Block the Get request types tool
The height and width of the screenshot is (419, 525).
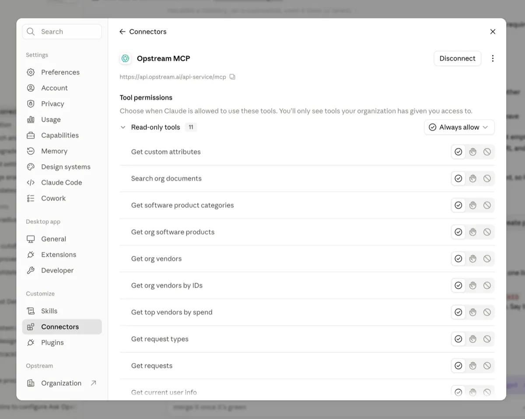pos(487,339)
